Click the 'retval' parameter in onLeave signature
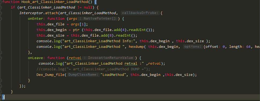This screenshot has width=260, height=101. point(75,58)
